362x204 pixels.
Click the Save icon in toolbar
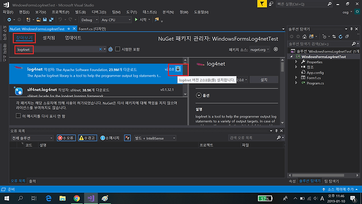[45, 20]
